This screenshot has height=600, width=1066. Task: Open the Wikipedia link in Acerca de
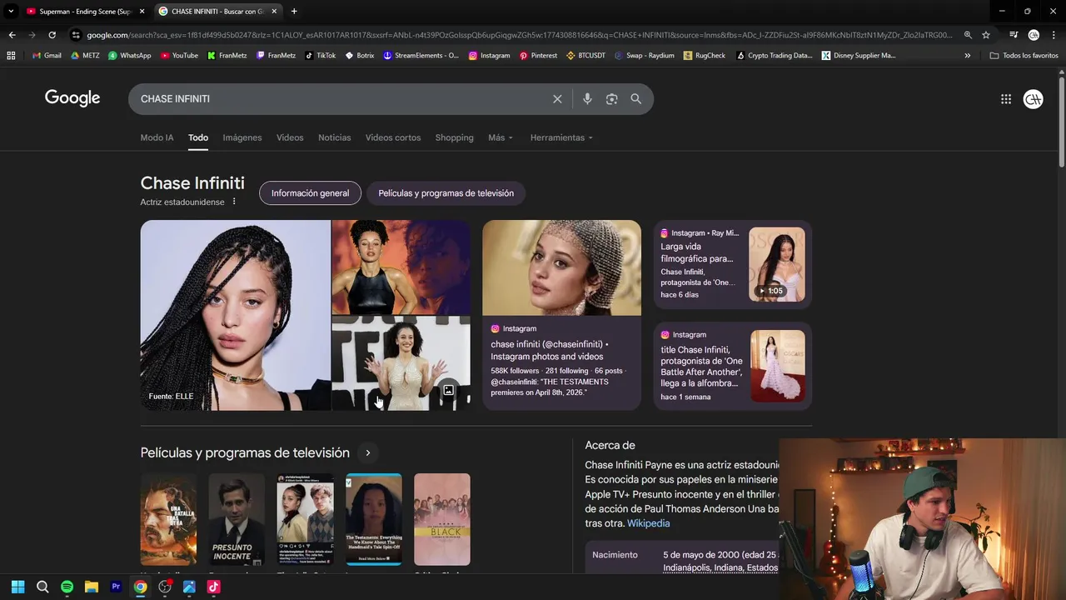(x=648, y=523)
